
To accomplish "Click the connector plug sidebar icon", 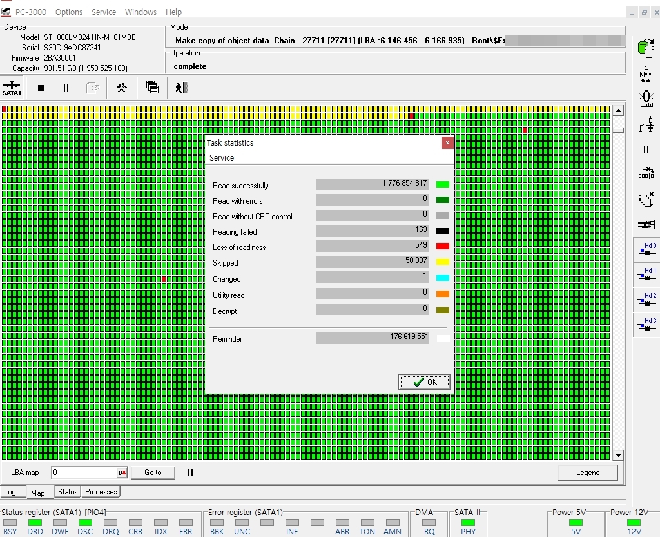I will (646, 225).
